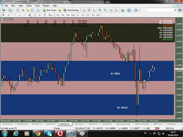Open the File menu

pyautogui.click(x=6, y=6)
